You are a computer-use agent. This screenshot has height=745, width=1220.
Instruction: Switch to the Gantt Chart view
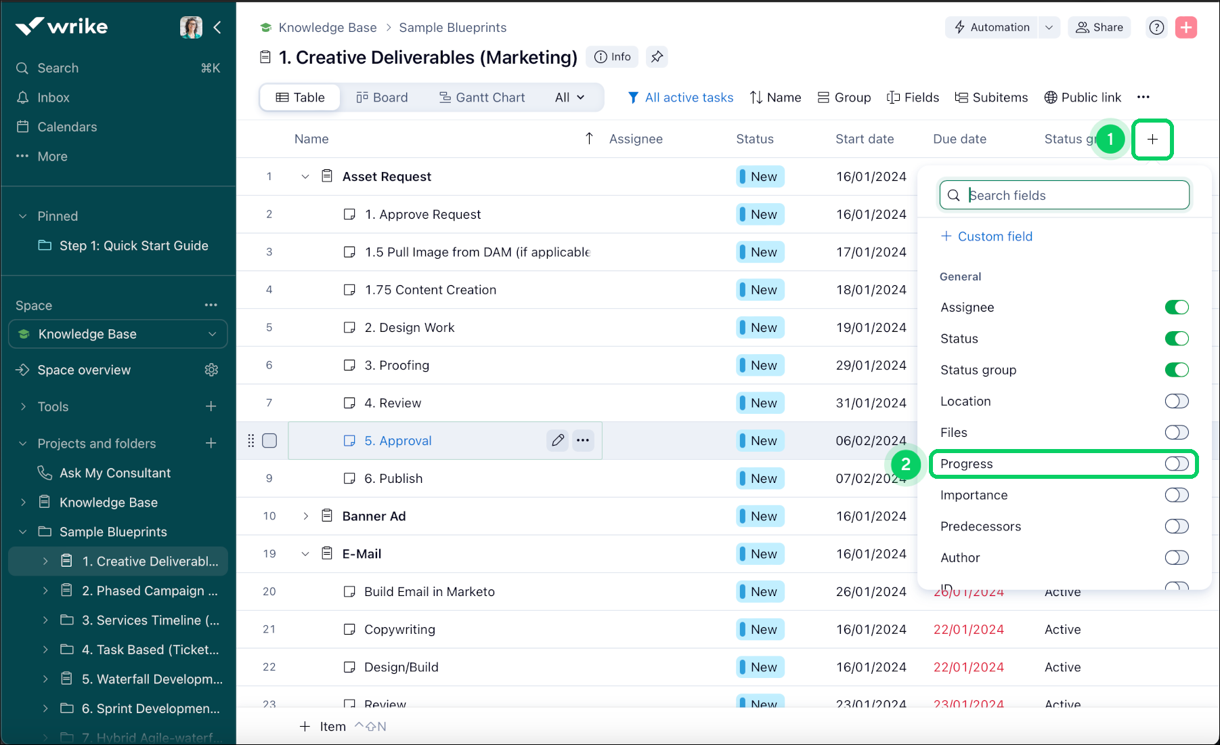(482, 98)
